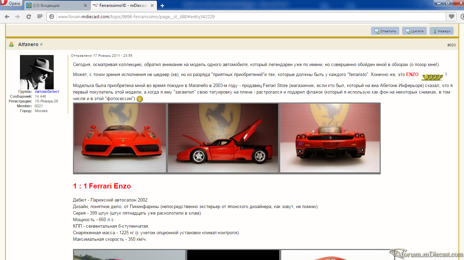
Task: Select the line starting 'Снаряженная масса - 1225 кг'
Action: pos(156,233)
